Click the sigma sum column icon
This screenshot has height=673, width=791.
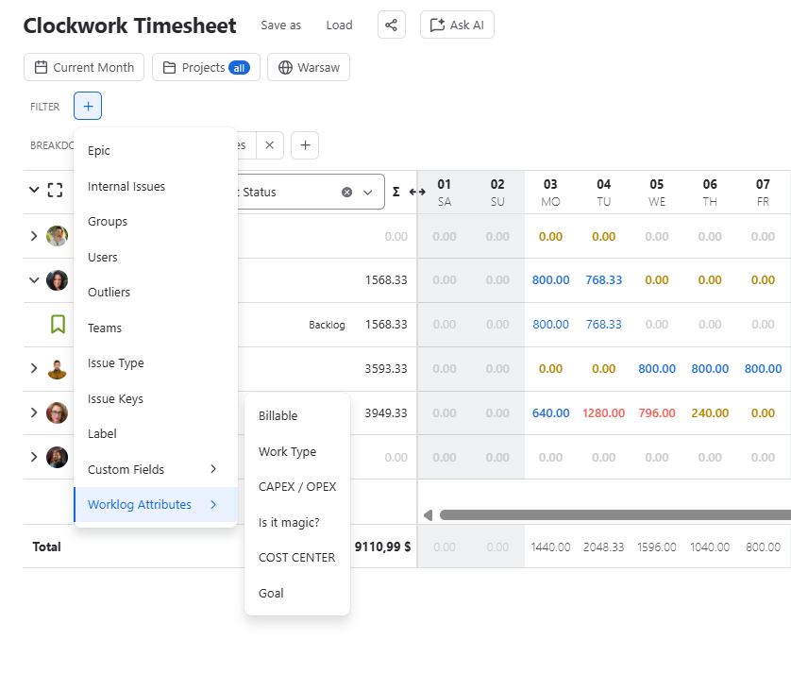point(396,193)
